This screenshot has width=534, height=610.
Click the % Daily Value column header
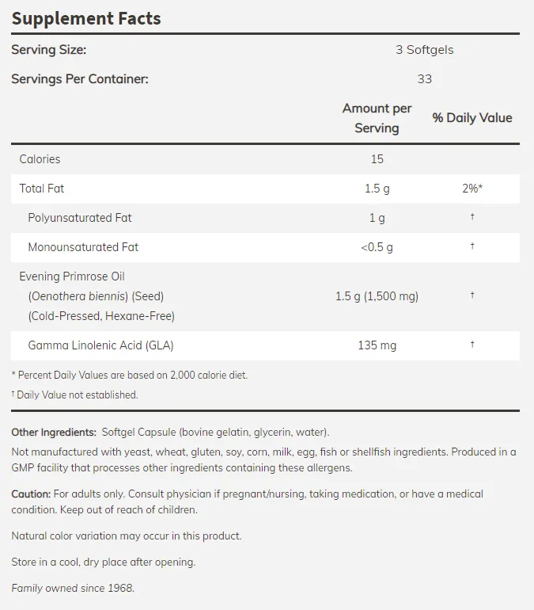click(472, 118)
